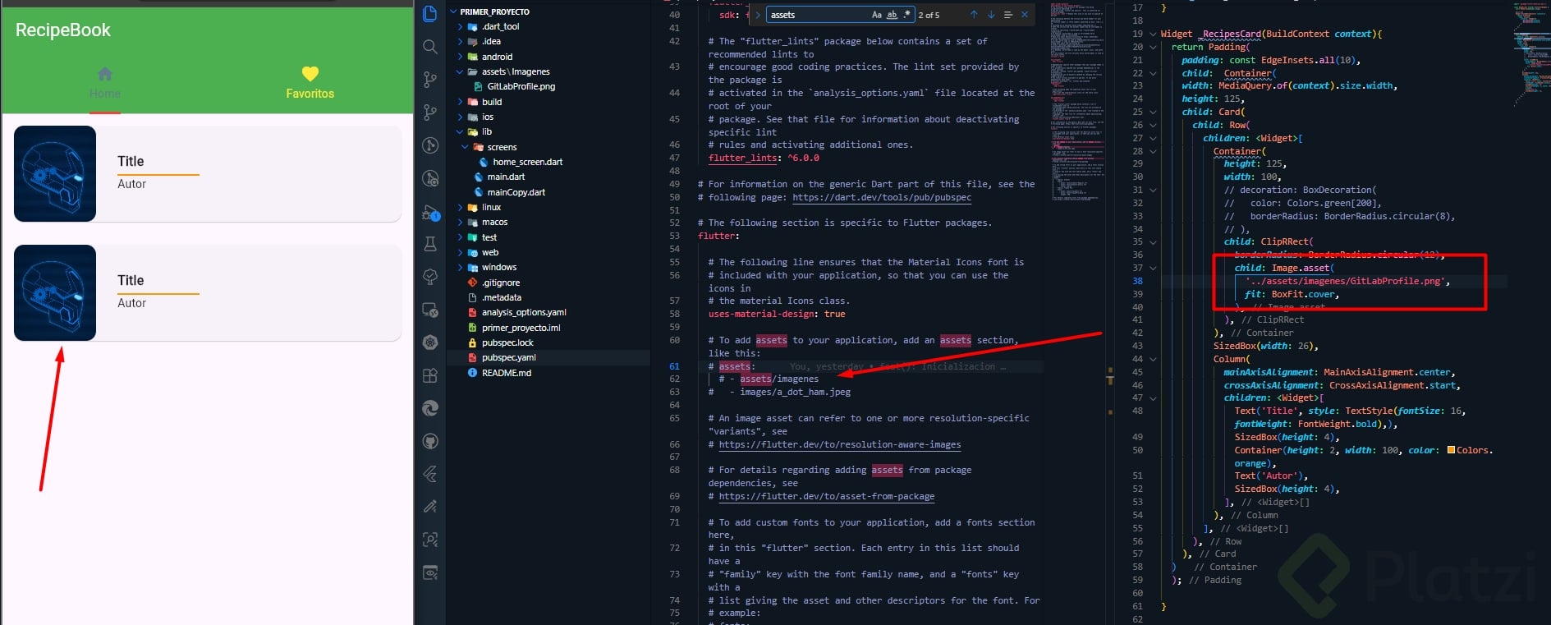Collapse the assets\Imagenes folder

point(460,71)
